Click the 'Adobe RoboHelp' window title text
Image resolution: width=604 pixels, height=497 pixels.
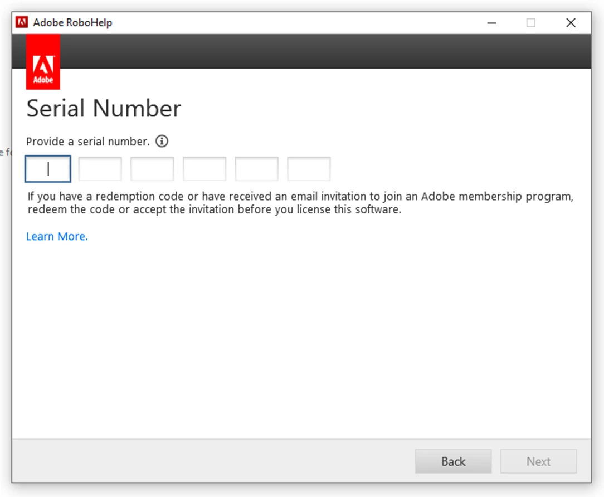point(72,23)
